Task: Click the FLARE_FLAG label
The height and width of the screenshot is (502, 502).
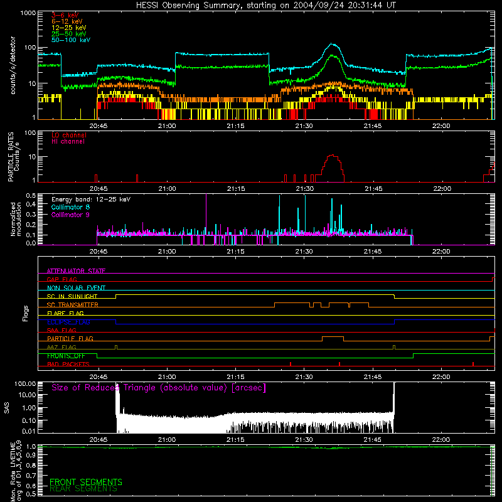Action: [x=65, y=313]
